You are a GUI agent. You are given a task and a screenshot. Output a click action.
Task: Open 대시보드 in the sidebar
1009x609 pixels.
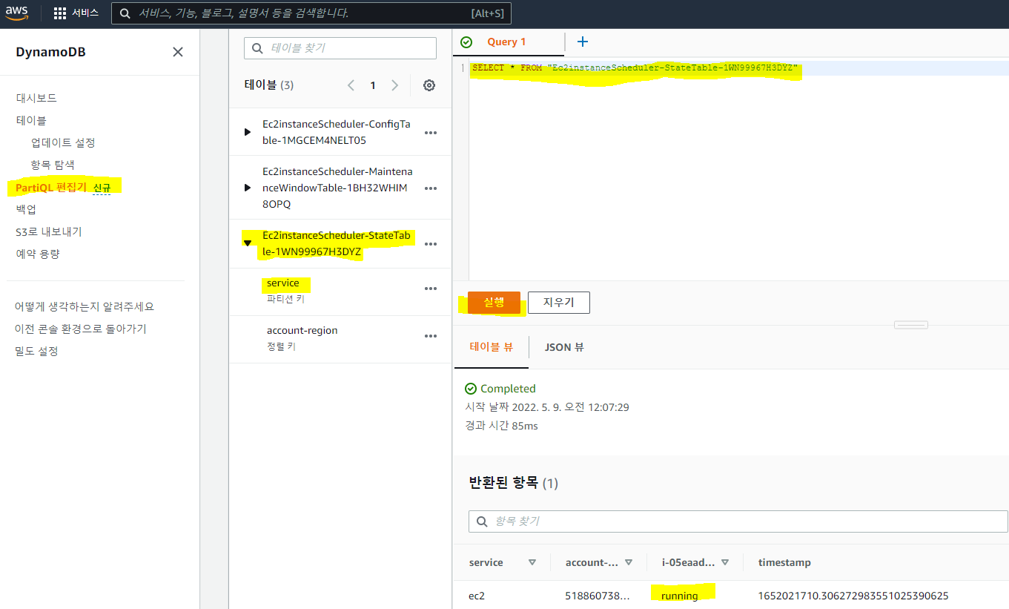point(36,98)
